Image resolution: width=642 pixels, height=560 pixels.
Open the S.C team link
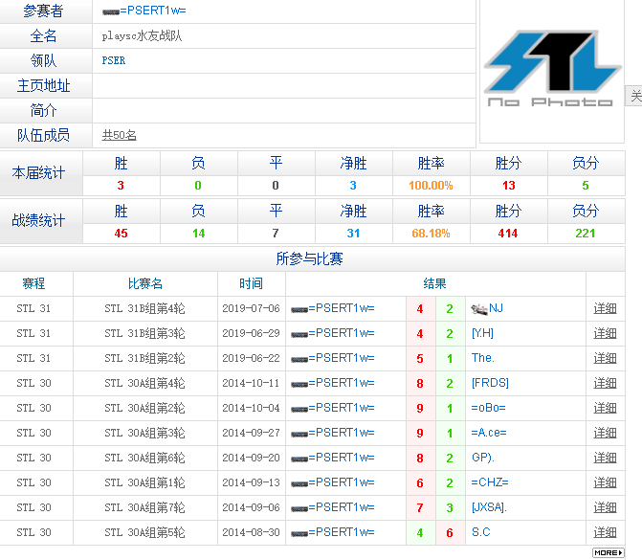[x=480, y=532]
